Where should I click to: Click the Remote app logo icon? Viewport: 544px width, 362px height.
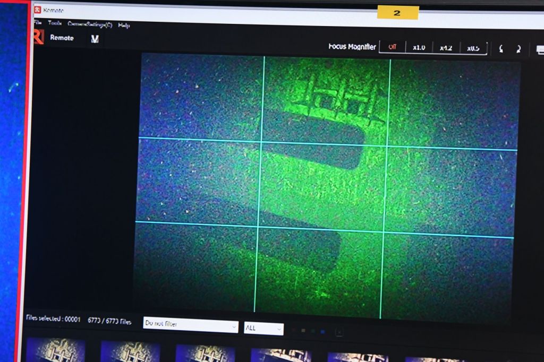(x=38, y=38)
